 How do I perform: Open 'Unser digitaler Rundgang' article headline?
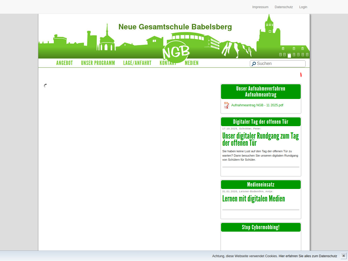click(x=260, y=139)
